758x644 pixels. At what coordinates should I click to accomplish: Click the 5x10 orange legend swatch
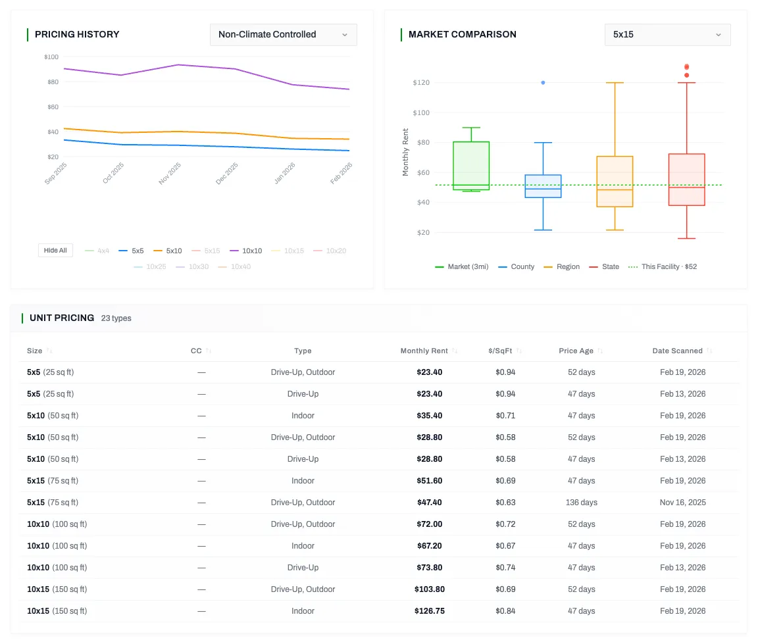point(158,251)
